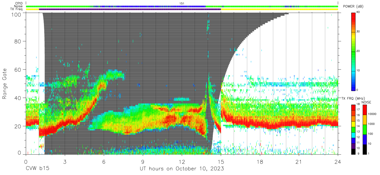Click the 40 tick on Range Gate axis

pyautogui.click(x=18, y=98)
